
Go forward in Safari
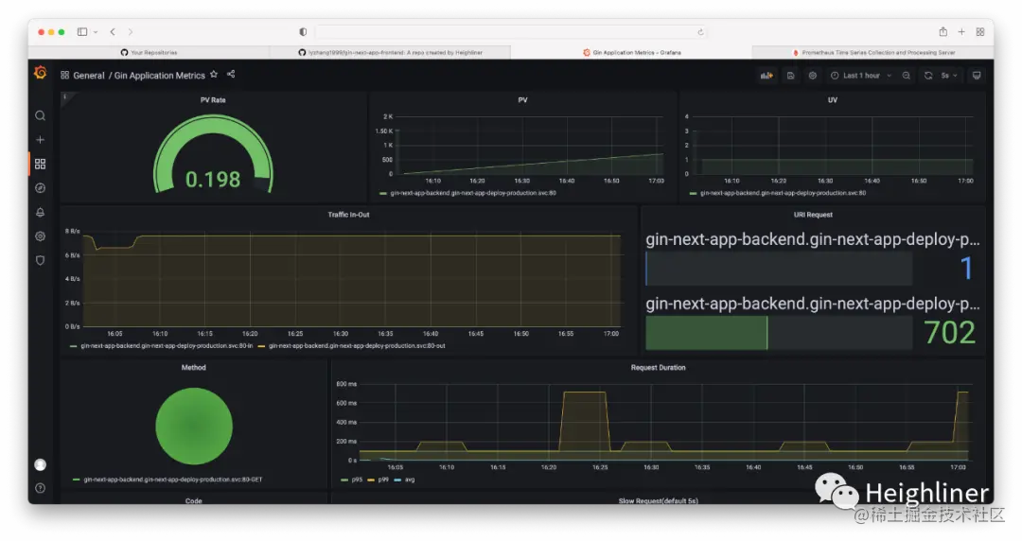131,32
